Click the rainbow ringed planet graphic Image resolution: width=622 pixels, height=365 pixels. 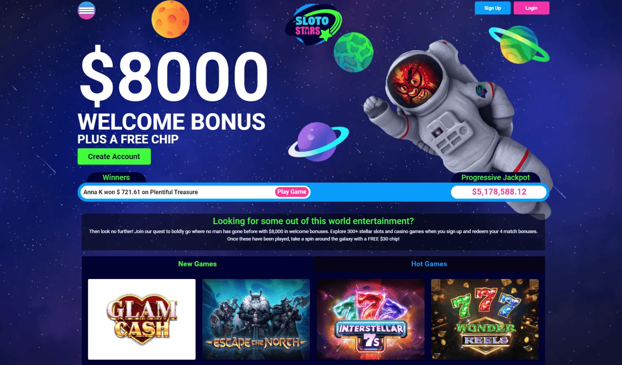(x=519, y=44)
